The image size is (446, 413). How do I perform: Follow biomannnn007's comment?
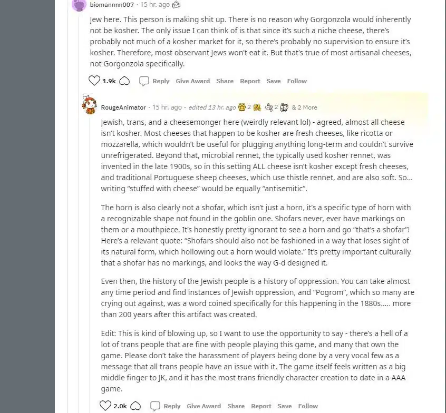[297, 81]
